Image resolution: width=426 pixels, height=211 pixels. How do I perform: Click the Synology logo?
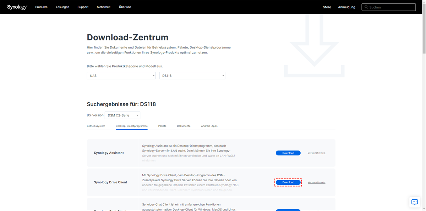(x=17, y=7)
